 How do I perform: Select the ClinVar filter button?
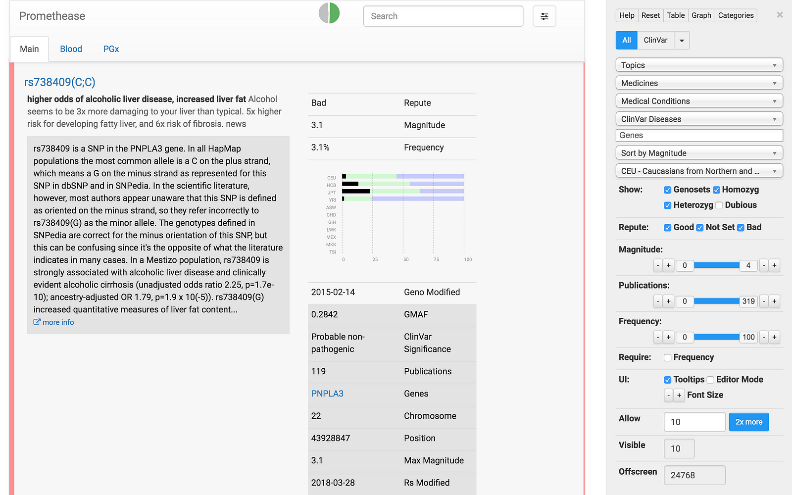pyautogui.click(x=656, y=40)
